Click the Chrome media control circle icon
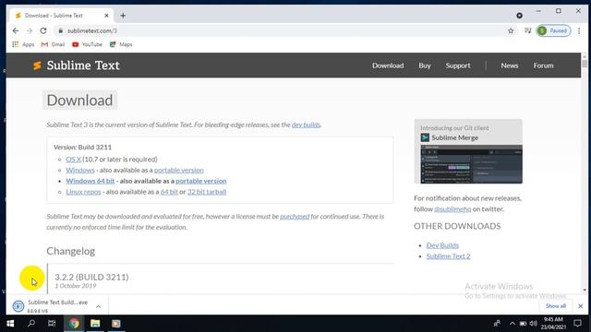This screenshot has height=332, width=591. (x=519, y=16)
